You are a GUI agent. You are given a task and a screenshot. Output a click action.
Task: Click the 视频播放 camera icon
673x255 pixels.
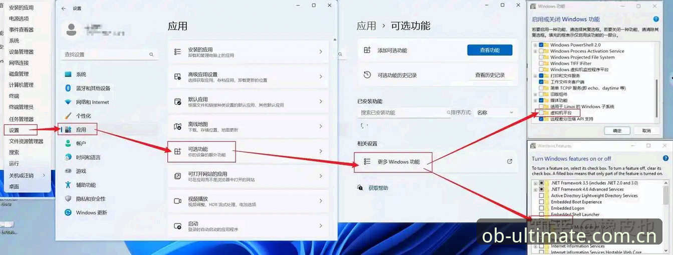[177, 200]
